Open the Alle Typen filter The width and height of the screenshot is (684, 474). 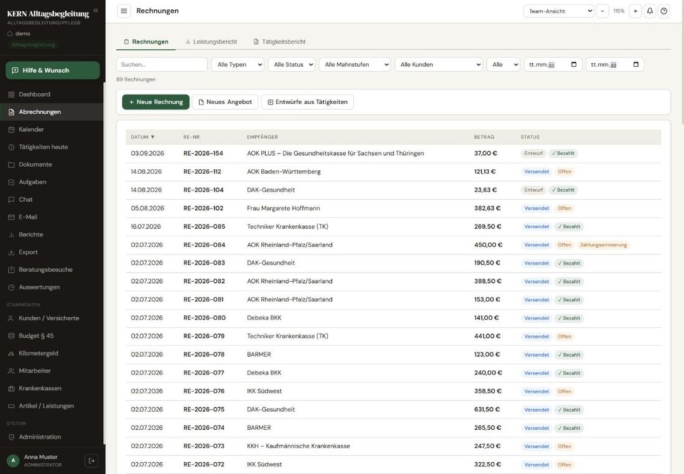pyautogui.click(x=238, y=64)
